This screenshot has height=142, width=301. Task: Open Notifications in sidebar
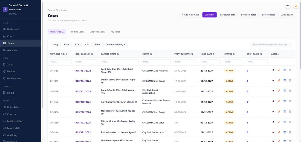(x=21, y=78)
